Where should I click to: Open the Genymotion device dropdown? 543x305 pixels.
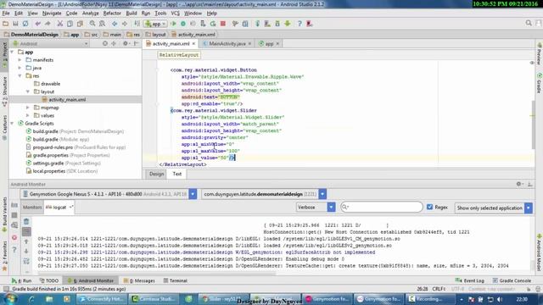click(193, 194)
